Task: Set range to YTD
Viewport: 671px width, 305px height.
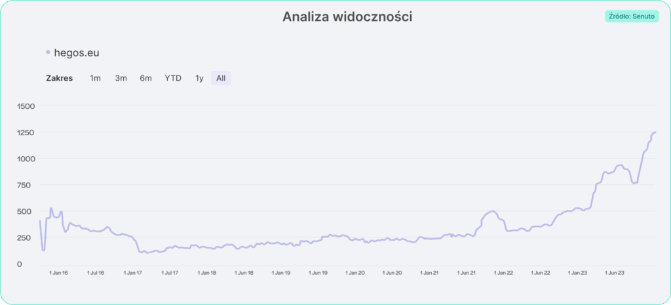Action: [x=173, y=78]
